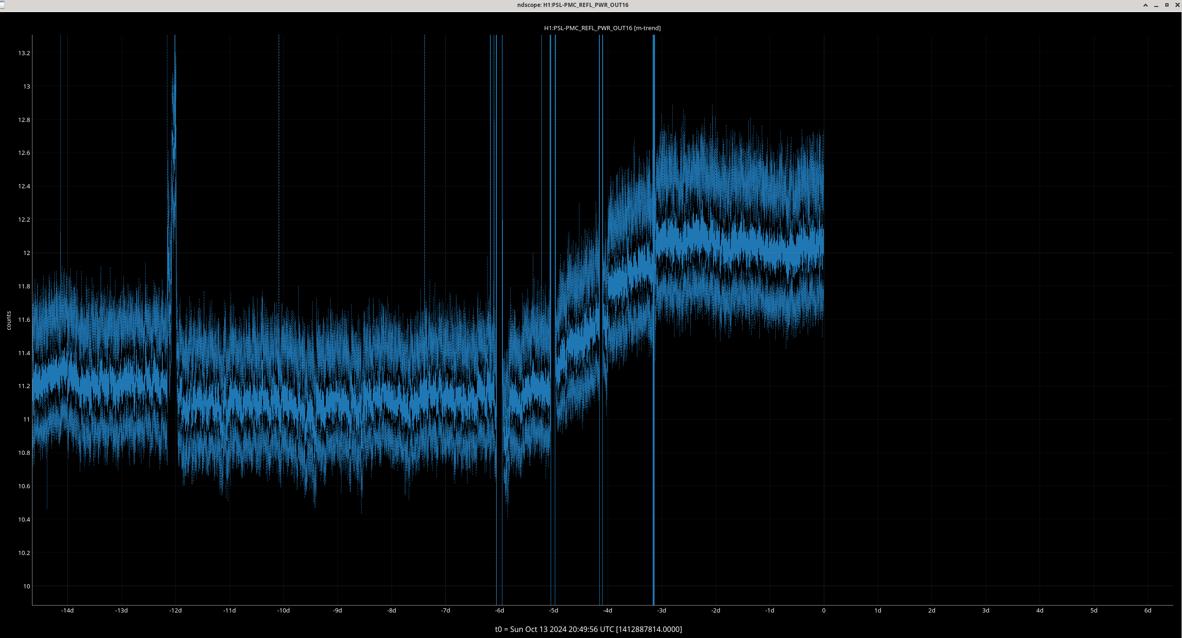Click the '-4d' x-axis tick label
The width and height of the screenshot is (1182, 638).
(x=608, y=611)
